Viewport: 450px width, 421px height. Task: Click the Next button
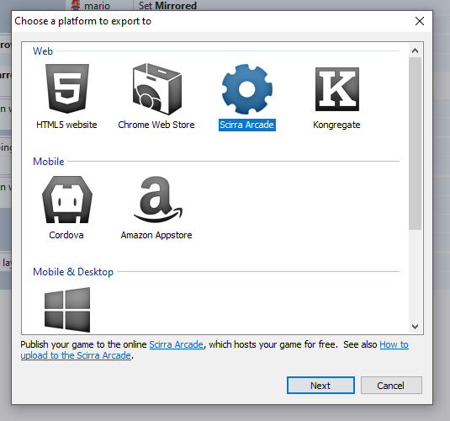coord(320,385)
